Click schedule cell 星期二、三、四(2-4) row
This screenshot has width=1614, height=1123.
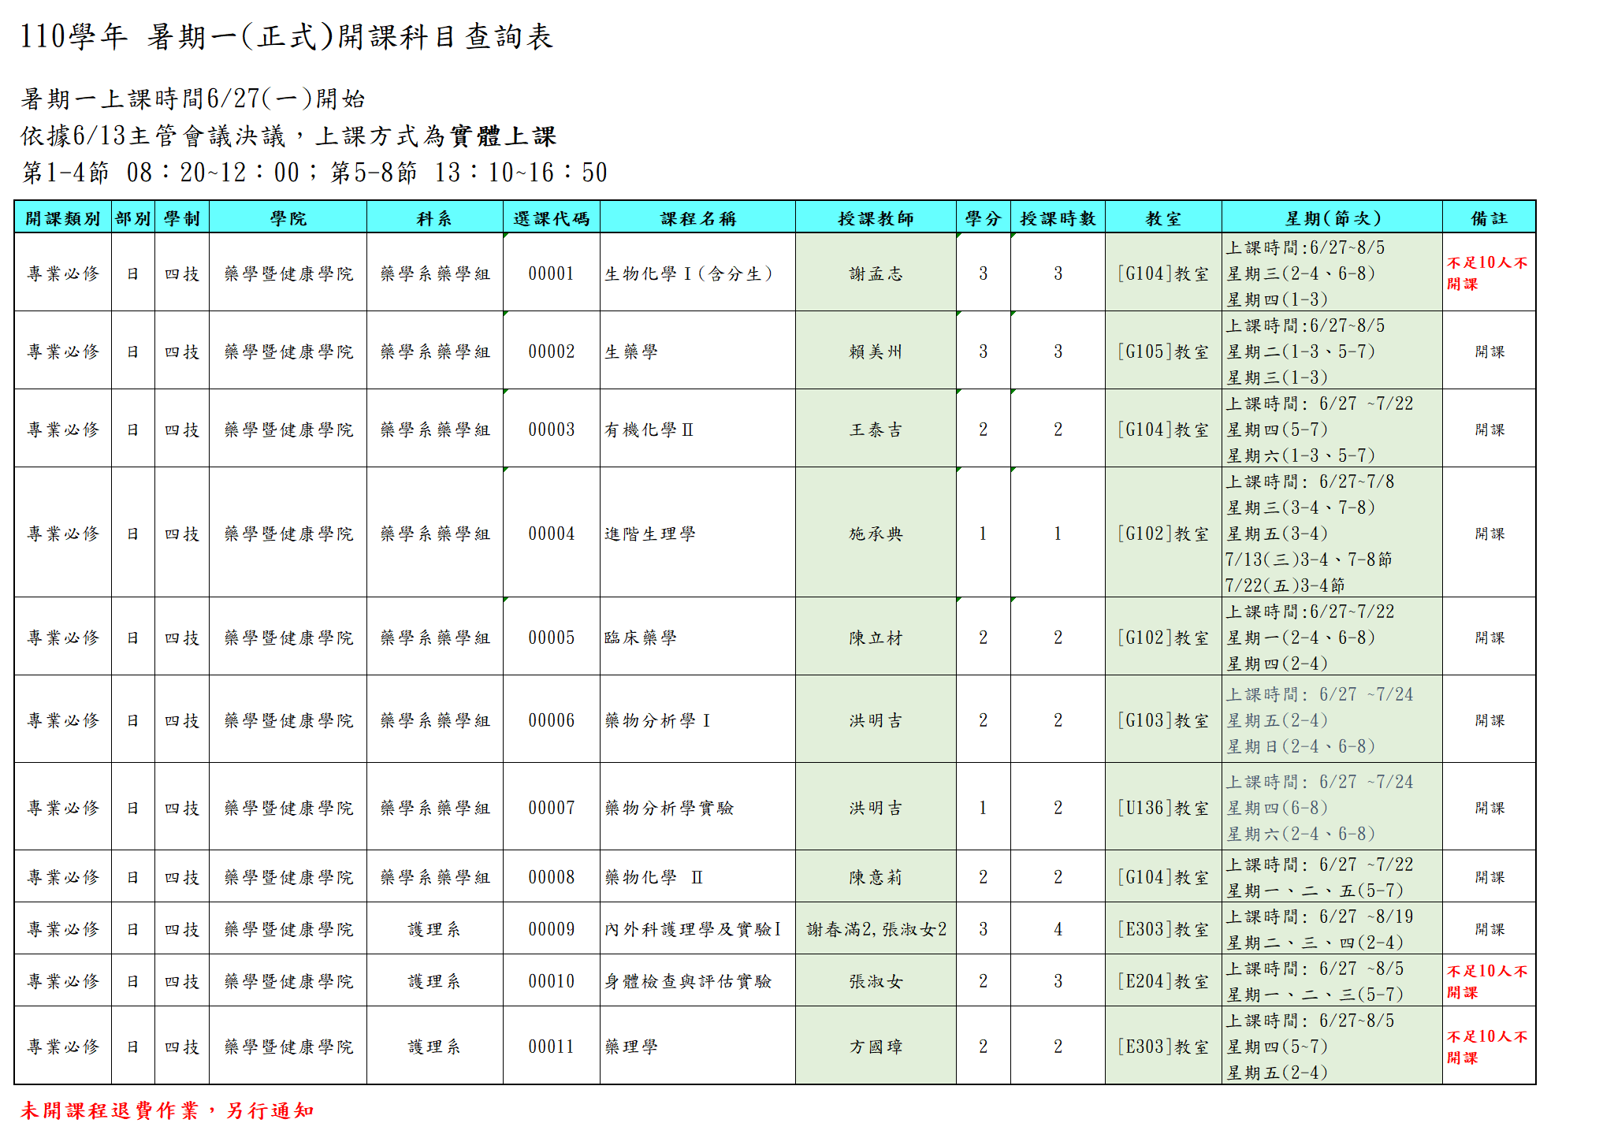click(1333, 928)
